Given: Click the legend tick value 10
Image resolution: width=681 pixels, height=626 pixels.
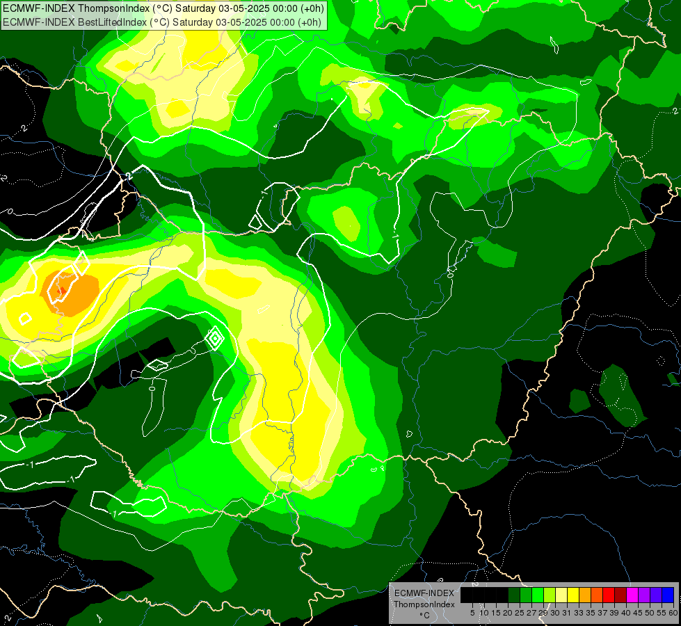Looking at the screenshot, I should (484, 613).
